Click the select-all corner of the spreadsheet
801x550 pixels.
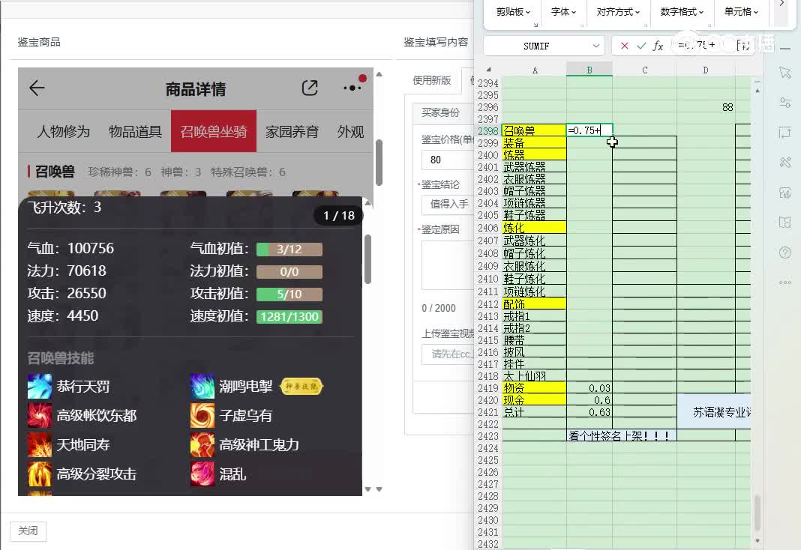point(489,70)
